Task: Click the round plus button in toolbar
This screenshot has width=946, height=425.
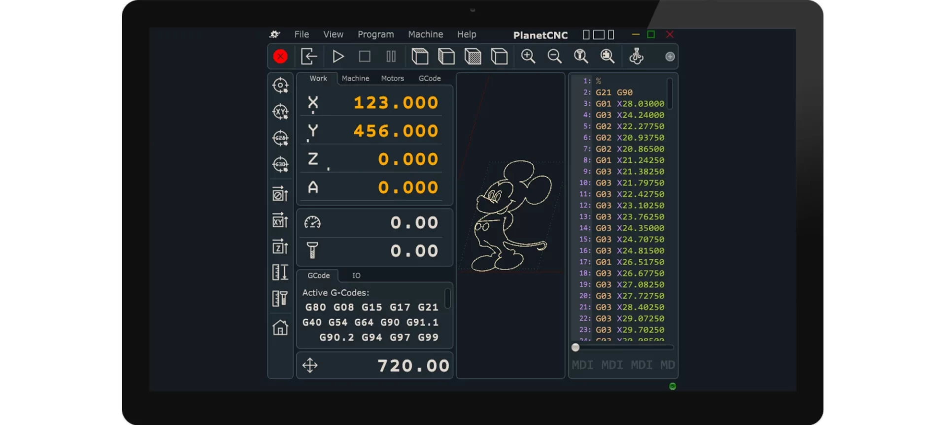Action: [x=670, y=57]
